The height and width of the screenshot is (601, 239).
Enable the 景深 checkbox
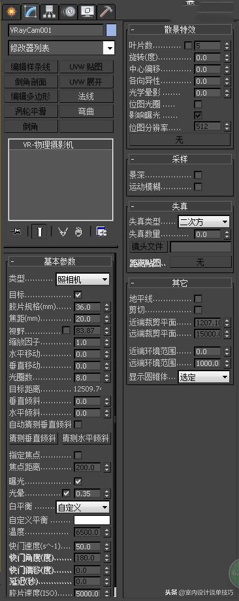tap(198, 175)
